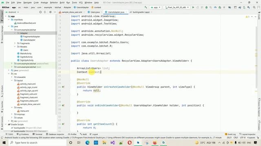Select fragment_chats.xml in layout folder
The height and width of the screenshot is (146, 261).
pyautogui.click(x=27, y=97)
